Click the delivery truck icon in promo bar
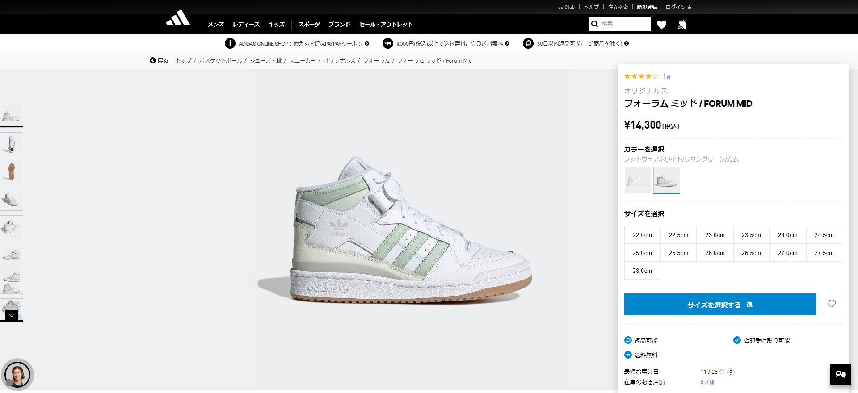Screen dimensions: 858x393 coord(388,43)
